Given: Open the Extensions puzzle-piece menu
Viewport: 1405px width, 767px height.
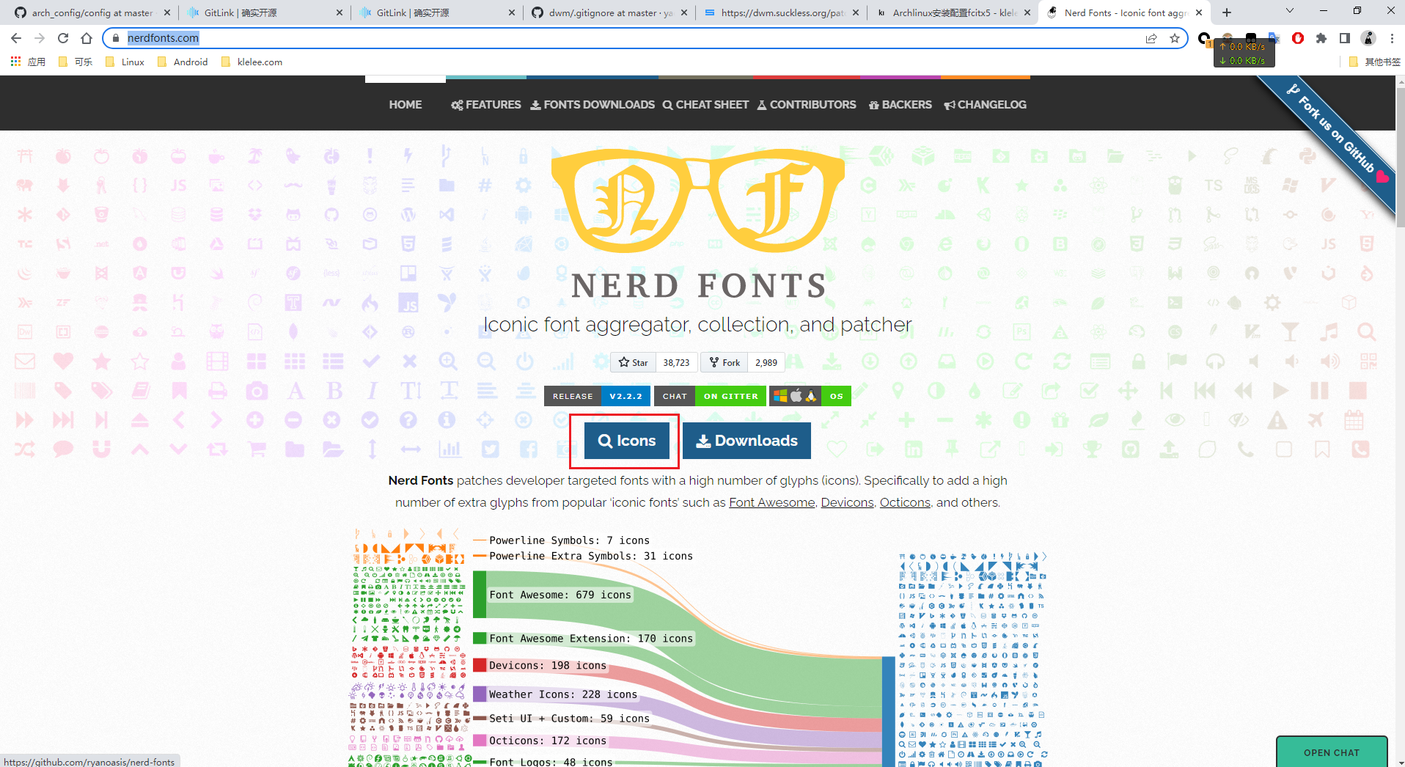Looking at the screenshot, I should pos(1321,38).
